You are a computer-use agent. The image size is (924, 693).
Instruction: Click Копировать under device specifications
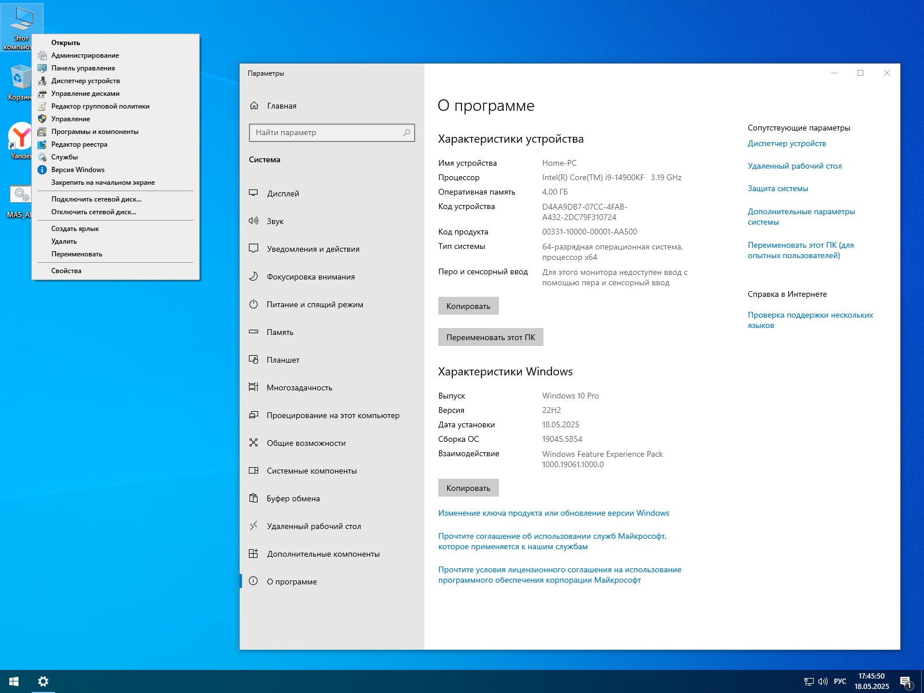pos(468,306)
